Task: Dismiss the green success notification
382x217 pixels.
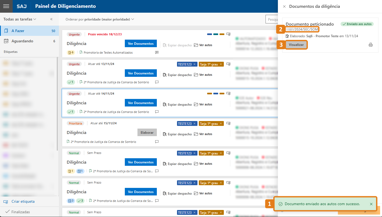Action: tap(372, 204)
